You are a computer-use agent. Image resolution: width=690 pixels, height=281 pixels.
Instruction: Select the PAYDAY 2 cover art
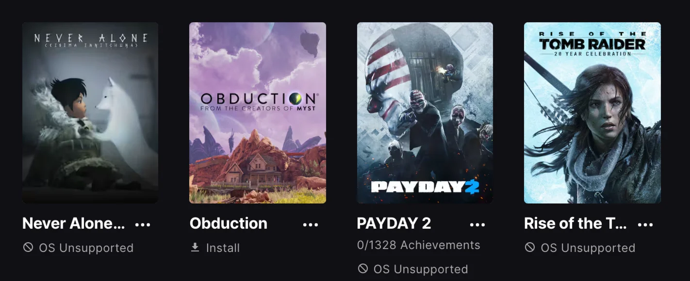[425, 112]
